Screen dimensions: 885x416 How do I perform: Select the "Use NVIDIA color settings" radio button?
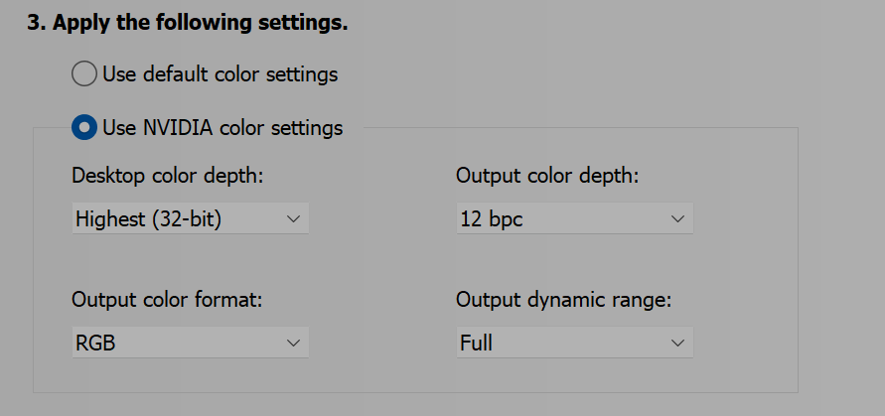tap(85, 127)
